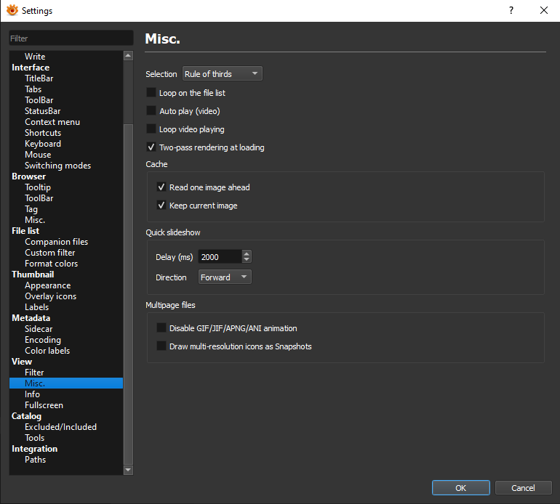Screen dimensions: 560x504
Task: Click the Delay spinner up arrow
Action: point(247,253)
